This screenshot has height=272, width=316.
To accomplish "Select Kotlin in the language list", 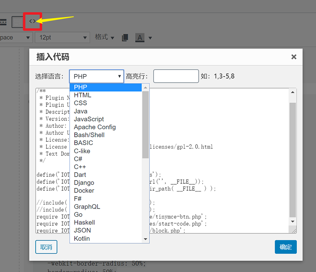I will coord(106,239).
